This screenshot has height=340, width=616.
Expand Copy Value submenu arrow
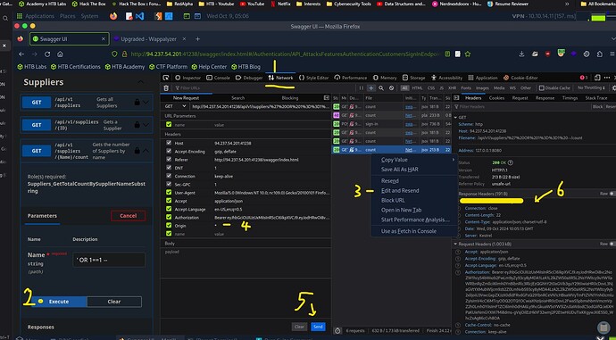tap(453, 160)
